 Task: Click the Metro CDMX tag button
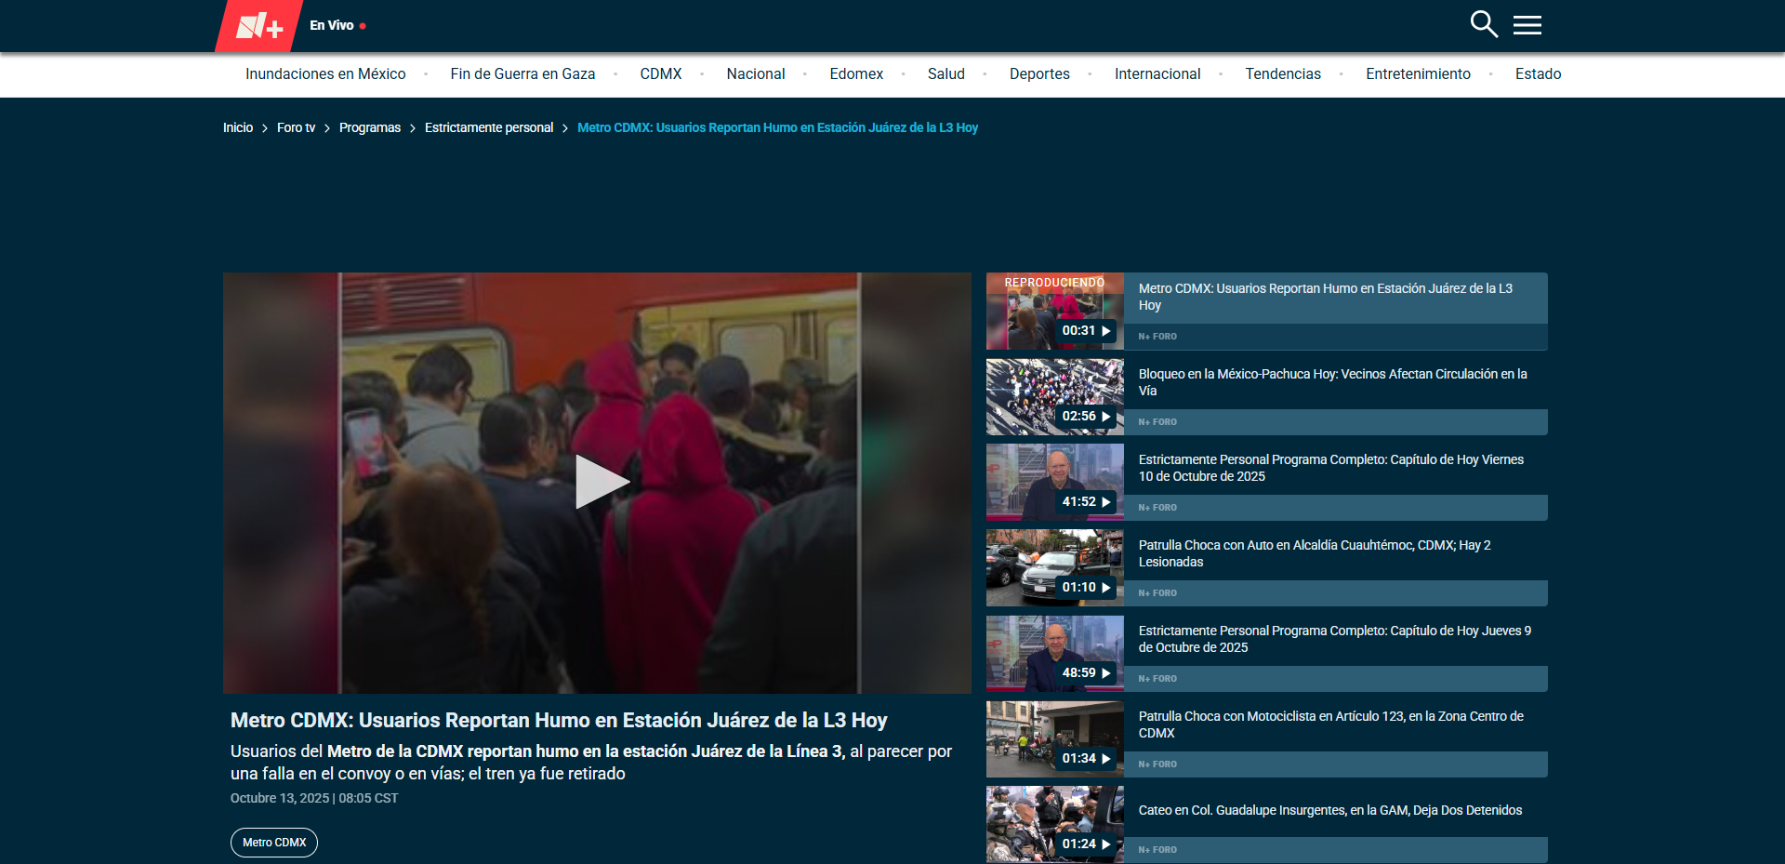tap(274, 843)
